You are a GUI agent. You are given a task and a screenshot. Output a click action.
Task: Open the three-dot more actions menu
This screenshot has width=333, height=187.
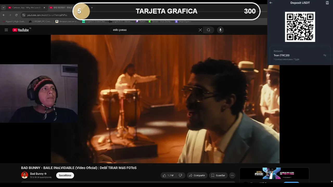[x=232, y=175]
